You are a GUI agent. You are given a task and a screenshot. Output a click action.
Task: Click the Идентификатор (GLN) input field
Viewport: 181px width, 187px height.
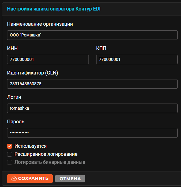point(92,84)
